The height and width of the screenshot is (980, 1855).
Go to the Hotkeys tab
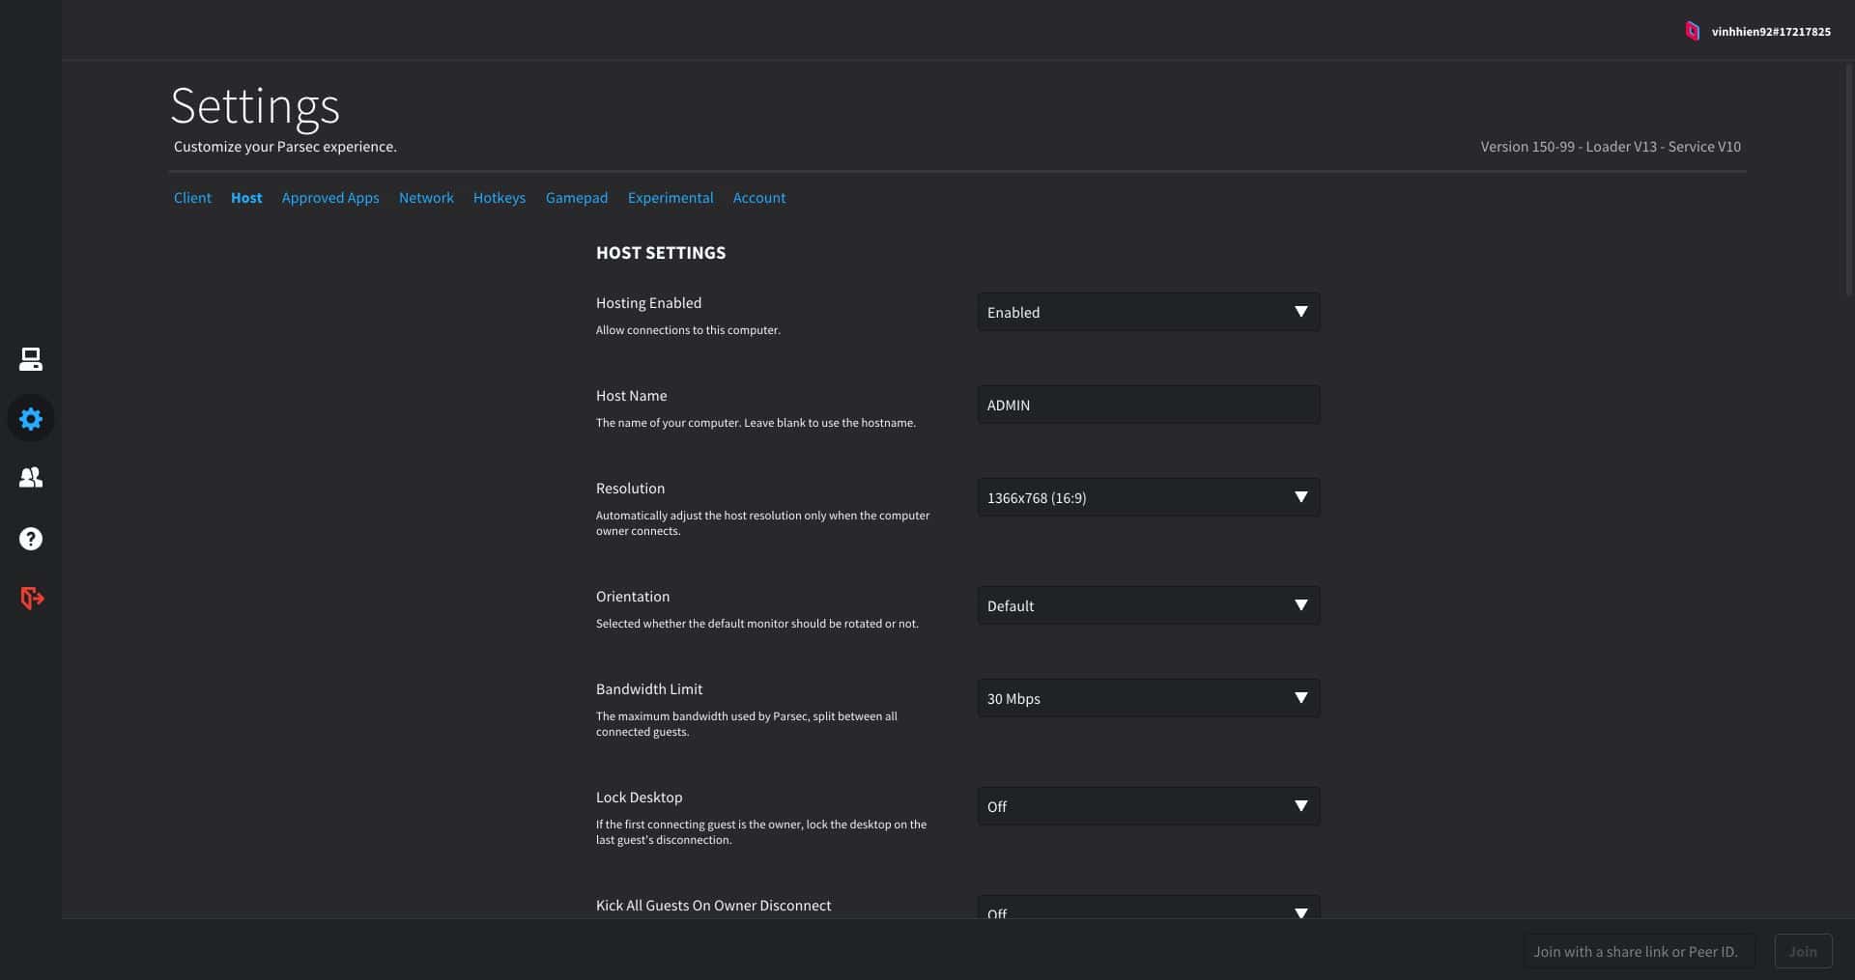pos(499,198)
